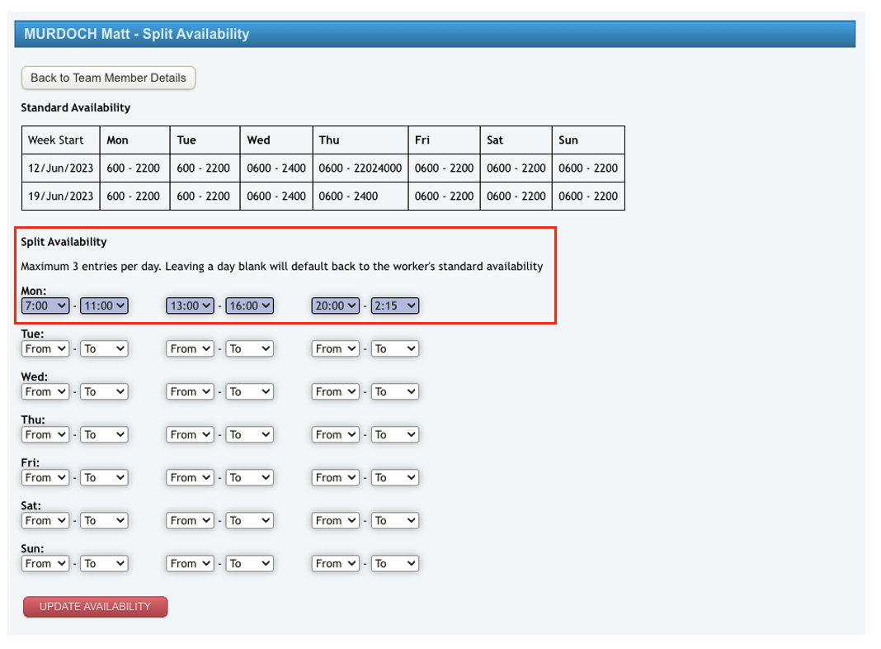Open Sunday second To dropdown
881x649 pixels.
(249, 564)
